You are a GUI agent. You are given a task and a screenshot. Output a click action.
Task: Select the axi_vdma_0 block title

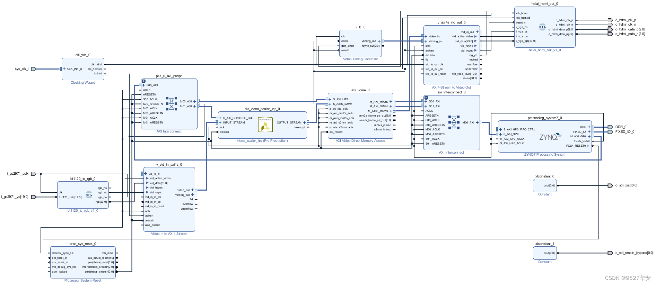[360, 90]
